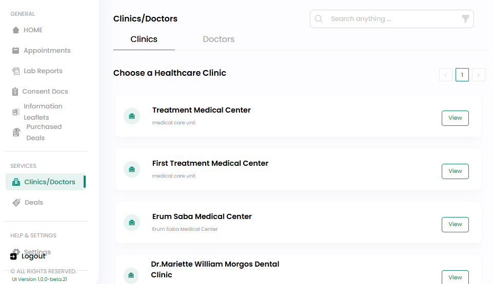Switch to the Doctors tab
493x284 pixels.
pyautogui.click(x=219, y=39)
